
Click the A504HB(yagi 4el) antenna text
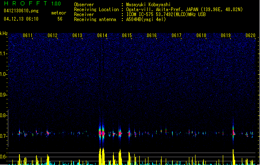(146, 19)
